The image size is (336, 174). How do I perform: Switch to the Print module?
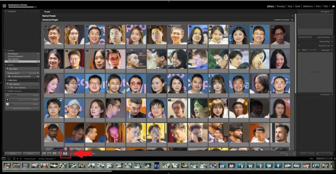pos(318,7)
